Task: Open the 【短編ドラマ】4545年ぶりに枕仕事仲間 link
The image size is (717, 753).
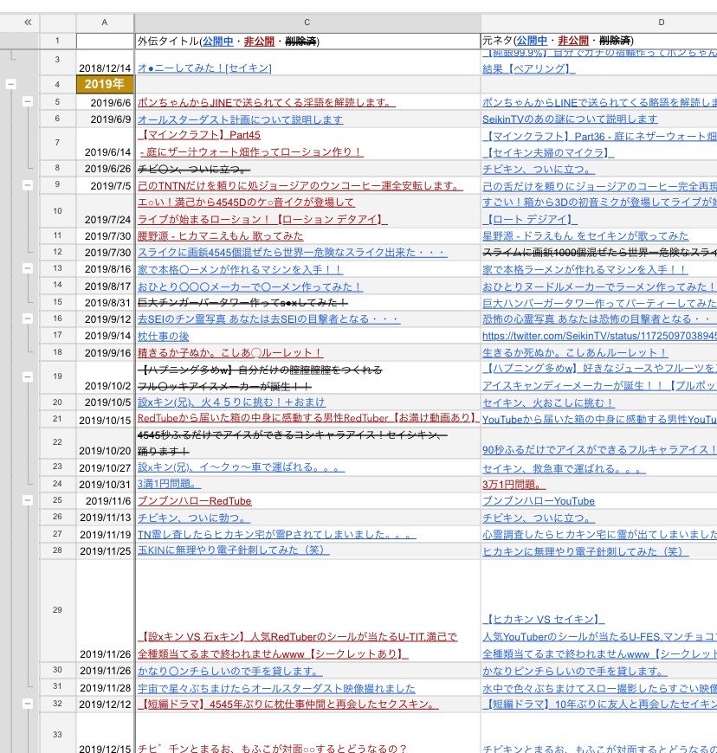Action: pos(287,704)
